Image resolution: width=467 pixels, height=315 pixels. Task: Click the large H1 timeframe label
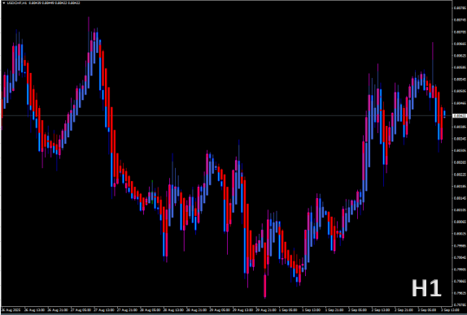coord(426,288)
